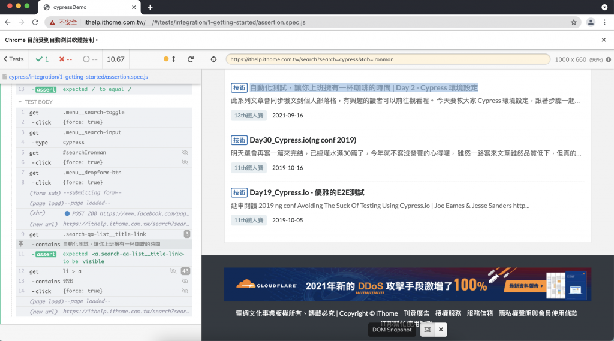
Task: Click the browser forward arrow
Action: coord(21,22)
